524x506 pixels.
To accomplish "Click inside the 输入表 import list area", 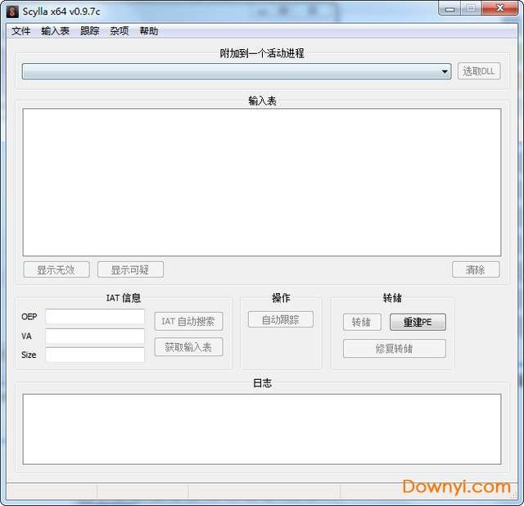I will point(262,182).
